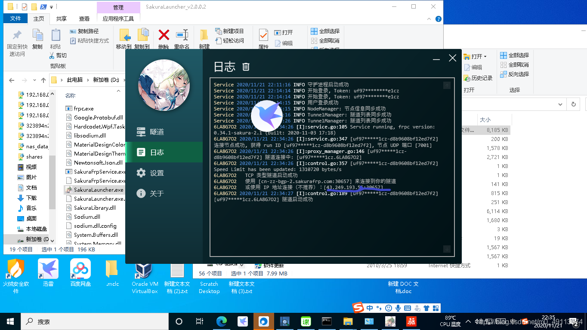The width and height of the screenshot is (587, 330).
Task: Open the 隧道 page in SakuraLauncher sidebar
Action: coord(164,132)
